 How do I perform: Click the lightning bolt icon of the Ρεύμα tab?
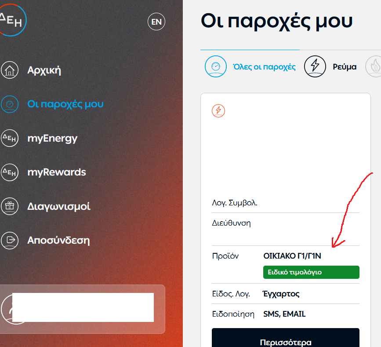pyautogui.click(x=315, y=66)
